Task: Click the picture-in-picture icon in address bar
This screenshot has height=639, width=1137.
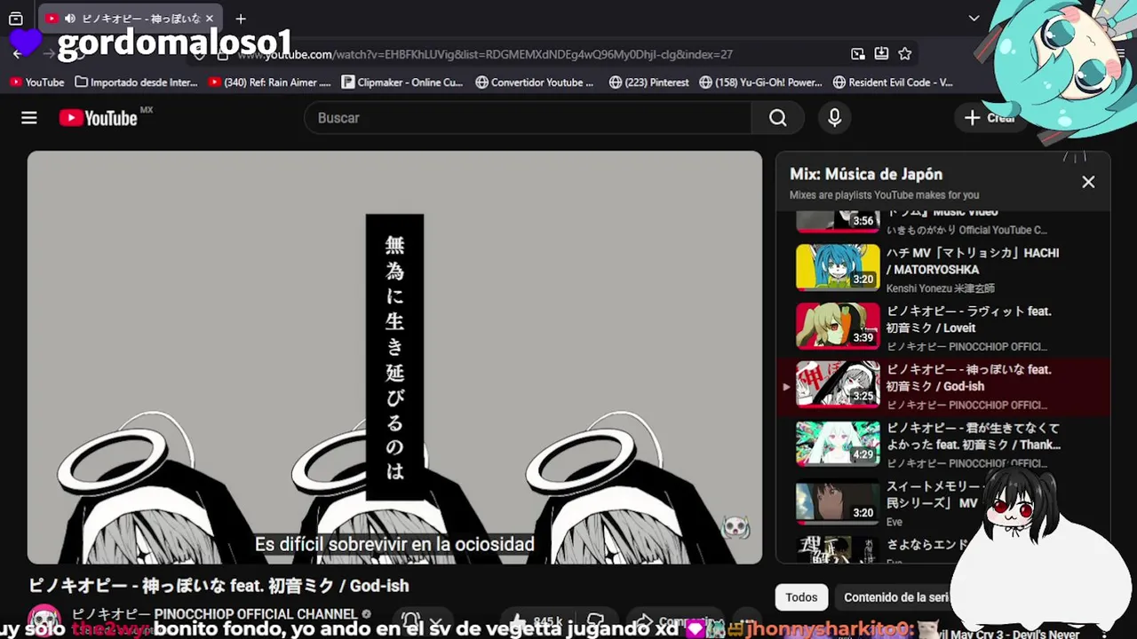Action: 857,54
